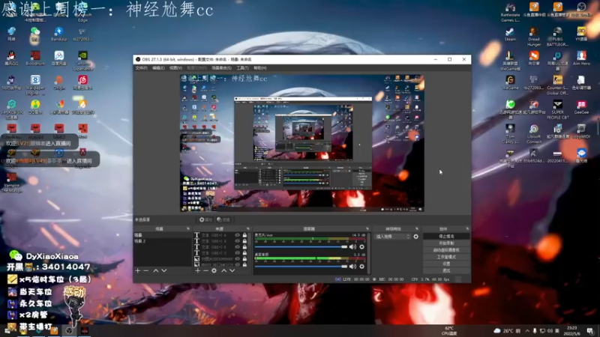The width and height of the screenshot is (600, 337).
Task: Move source down with the sources arrow
Action: coord(232,270)
